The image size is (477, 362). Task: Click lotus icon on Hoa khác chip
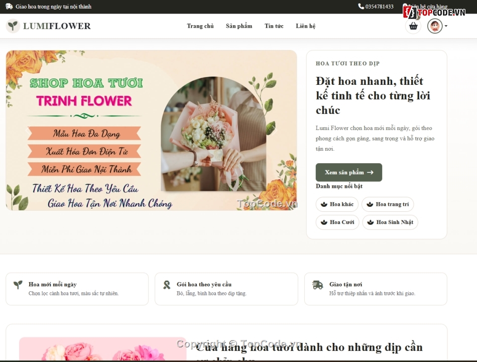point(324,204)
